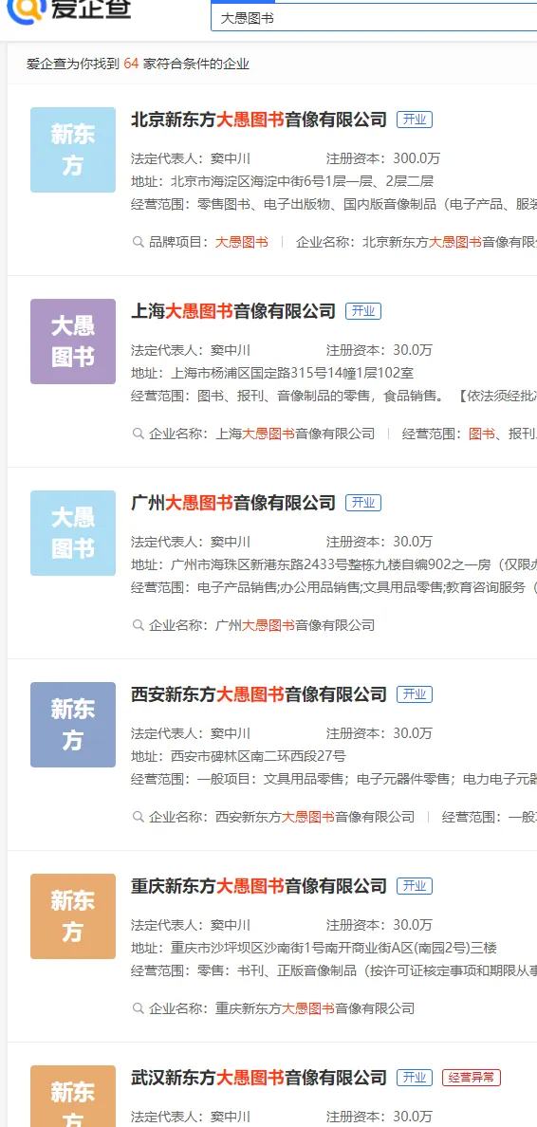
Task: Click the search box containing 大愚图书
Action: tap(374, 18)
